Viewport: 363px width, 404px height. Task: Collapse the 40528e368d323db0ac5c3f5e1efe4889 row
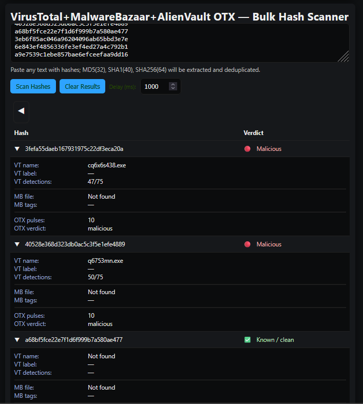[x=17, y=244]
